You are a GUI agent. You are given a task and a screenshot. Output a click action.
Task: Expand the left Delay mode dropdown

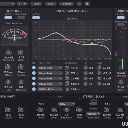click(x=67, y=104)
